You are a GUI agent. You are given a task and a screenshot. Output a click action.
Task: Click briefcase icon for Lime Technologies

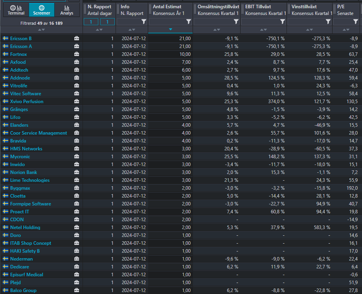pos(77,180)
